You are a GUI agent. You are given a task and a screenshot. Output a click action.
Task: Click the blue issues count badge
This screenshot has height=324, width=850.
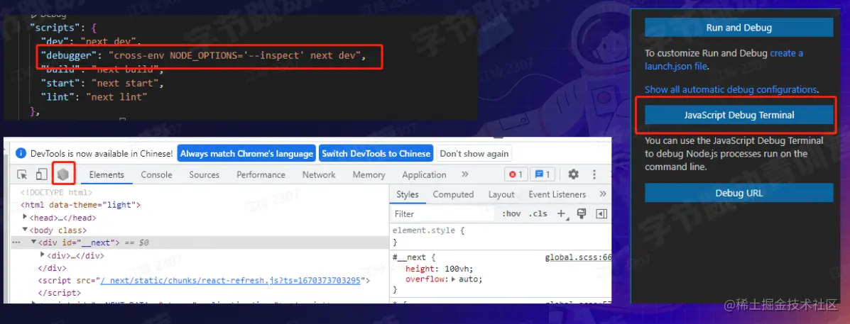tap(543, 174)
